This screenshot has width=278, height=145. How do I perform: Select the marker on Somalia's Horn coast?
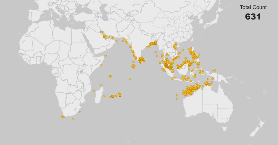click(x=106, y=55)
